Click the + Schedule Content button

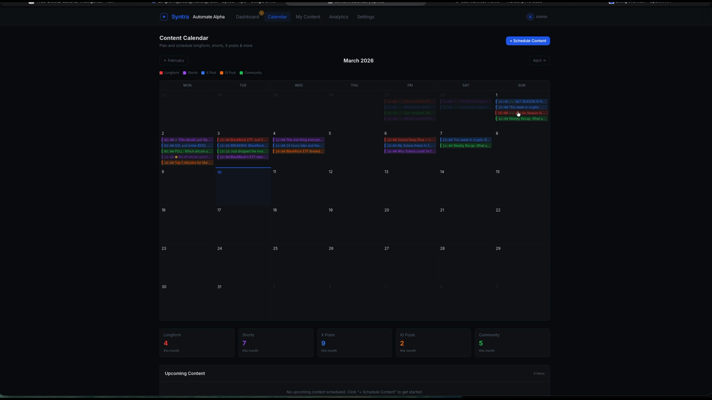528,41
